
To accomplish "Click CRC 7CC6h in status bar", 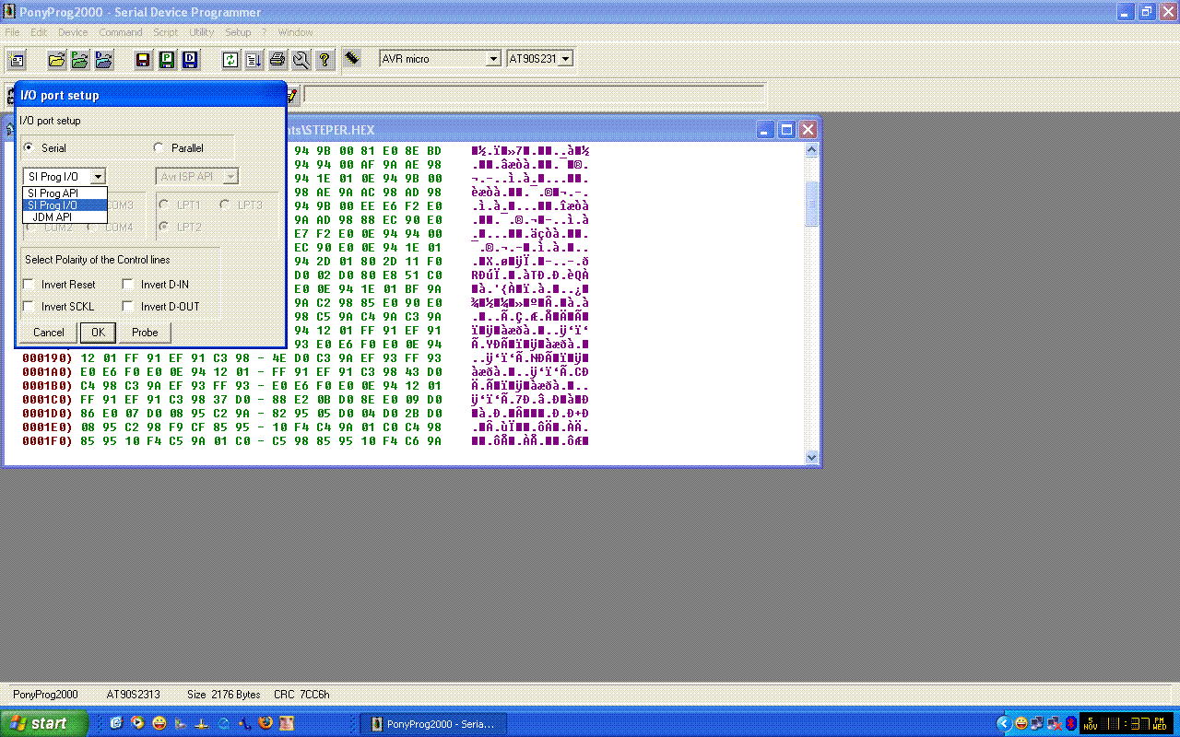I will [x=301, y=695].
